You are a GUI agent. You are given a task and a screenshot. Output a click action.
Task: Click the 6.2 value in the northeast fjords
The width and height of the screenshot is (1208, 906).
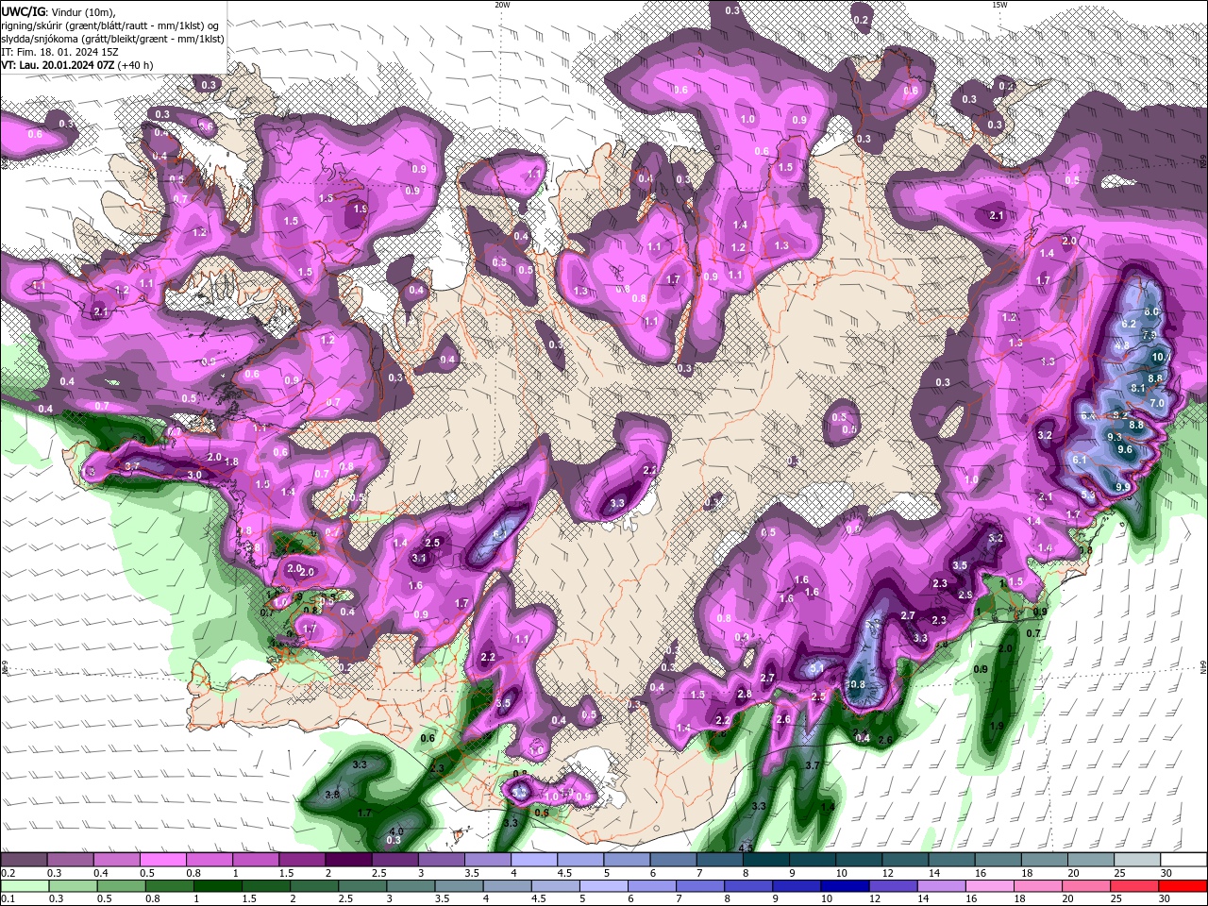click(x=1130, y=324)
